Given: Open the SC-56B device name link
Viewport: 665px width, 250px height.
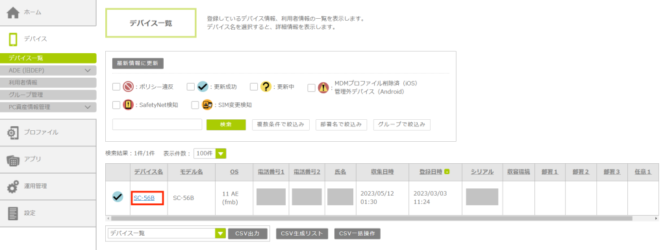Looking at the screenshot, I should point(144,198).
